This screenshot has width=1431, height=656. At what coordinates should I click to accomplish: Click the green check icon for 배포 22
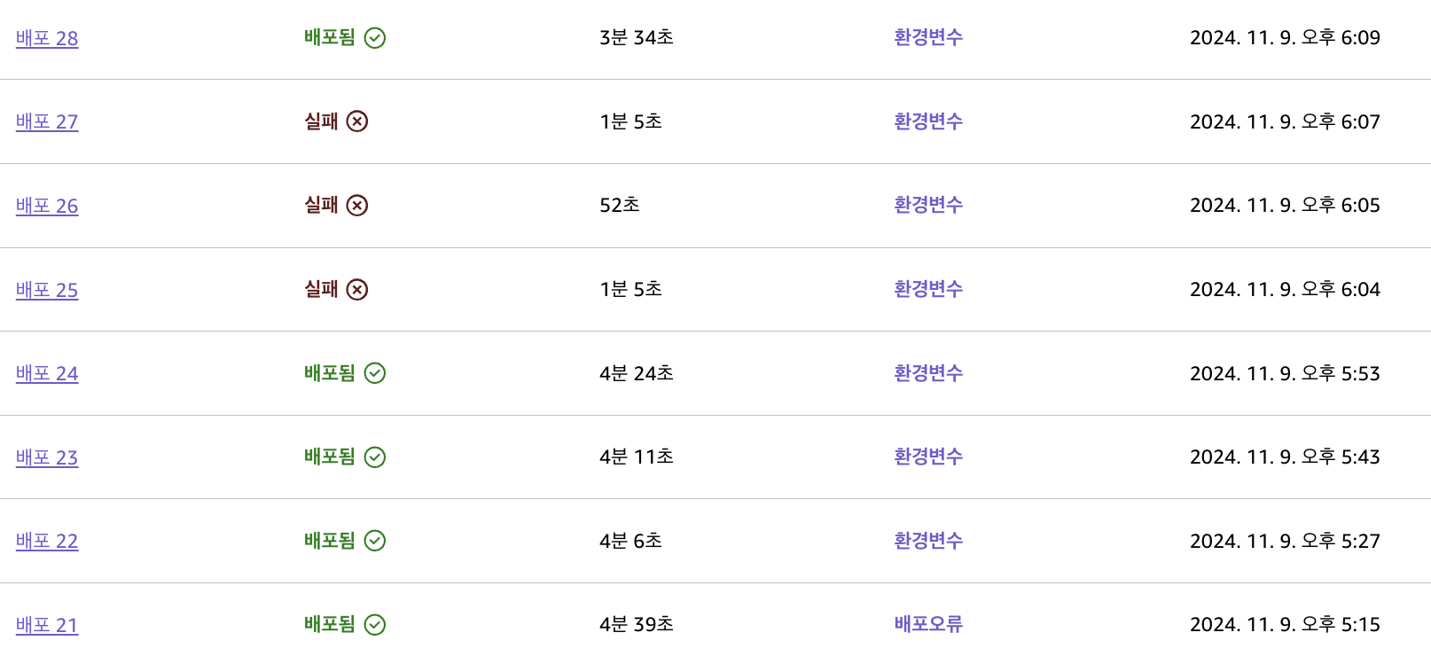[x=375, y=541]
